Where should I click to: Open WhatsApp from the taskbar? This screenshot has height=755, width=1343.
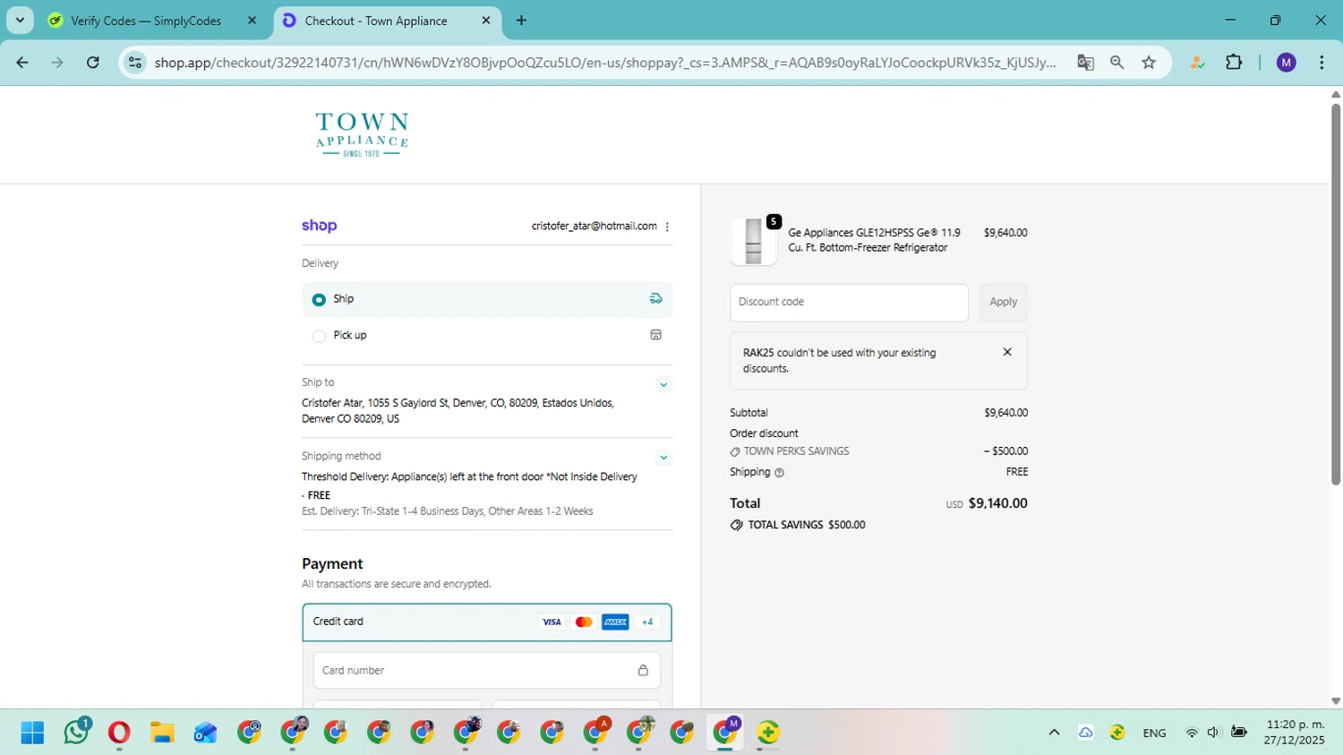[76, 733]
